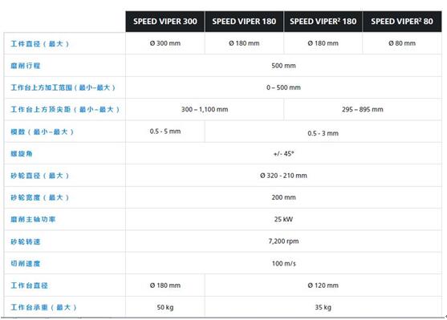This screenshot has width=447, height=320.
Task: Click the 磨削行程 row label
Action: click(26, 66)
